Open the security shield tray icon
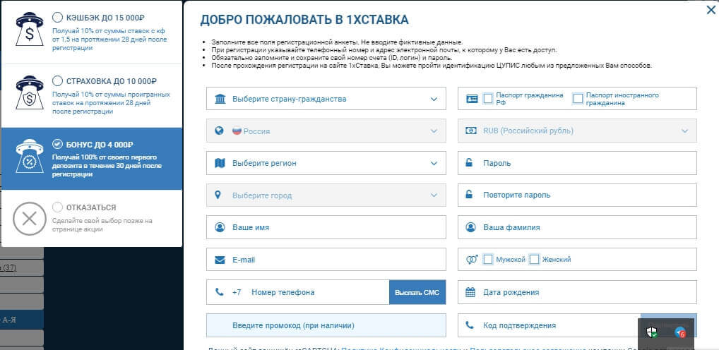This screenshot has width=719, height=350. click(x=652, y=332)
